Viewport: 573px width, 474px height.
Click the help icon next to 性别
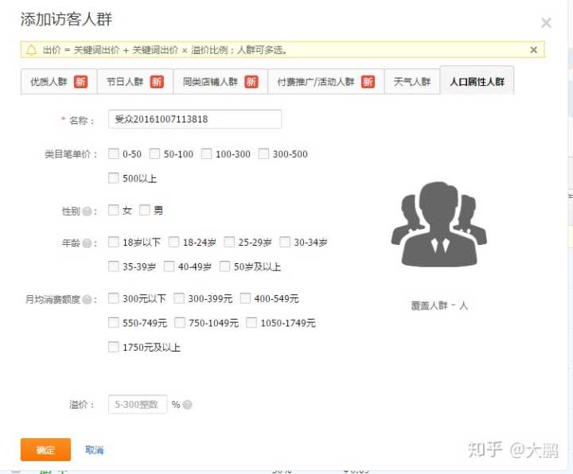(87, 212)
